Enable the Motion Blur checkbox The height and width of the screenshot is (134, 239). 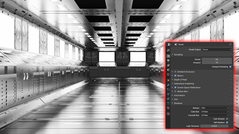click(175, 92)
